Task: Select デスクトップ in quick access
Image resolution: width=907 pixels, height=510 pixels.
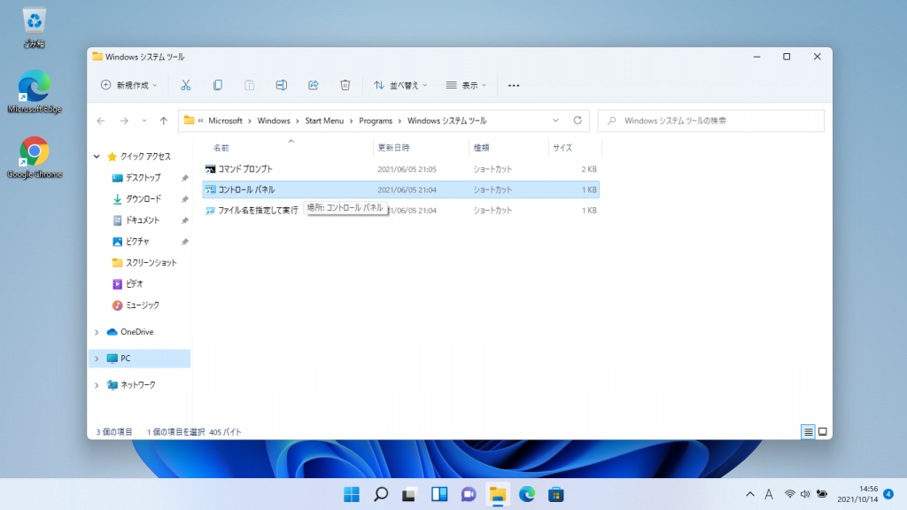Action: pos(143,178)
